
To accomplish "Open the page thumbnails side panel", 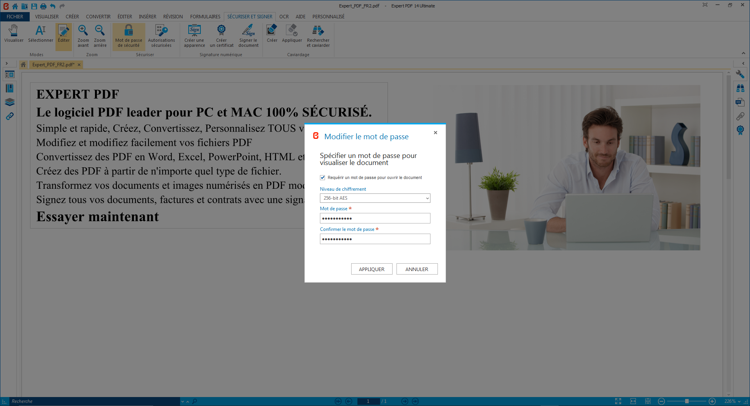I will click(10, 74).
